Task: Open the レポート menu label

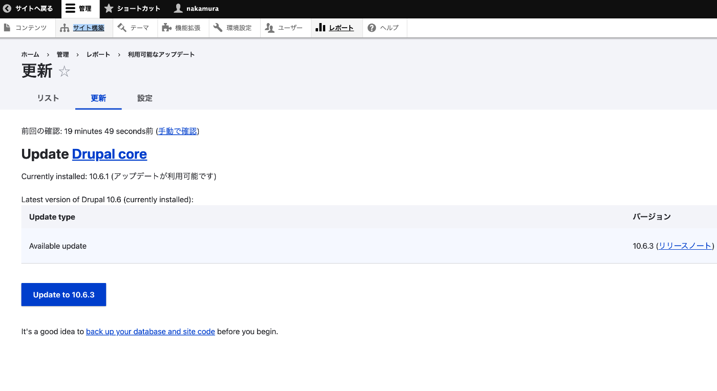Action: (x=341, y=28)
